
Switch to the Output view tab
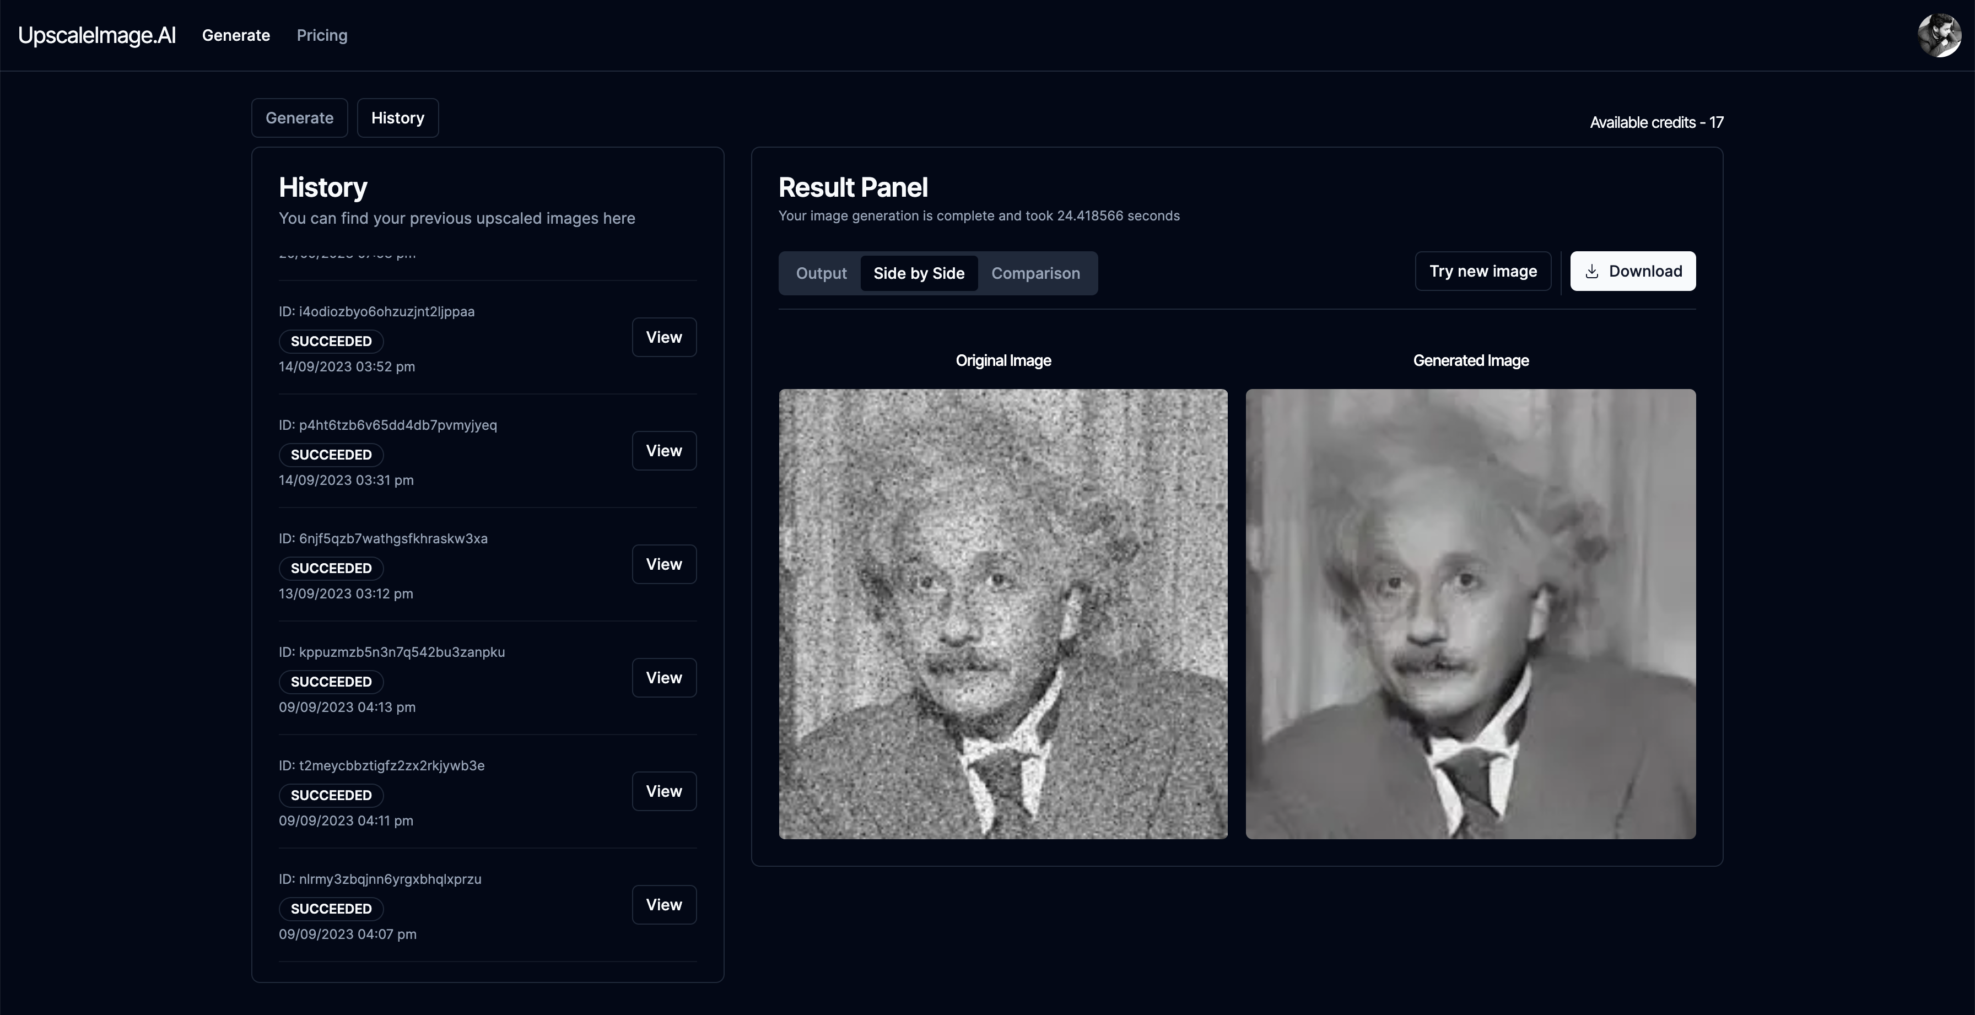[821, 274]
